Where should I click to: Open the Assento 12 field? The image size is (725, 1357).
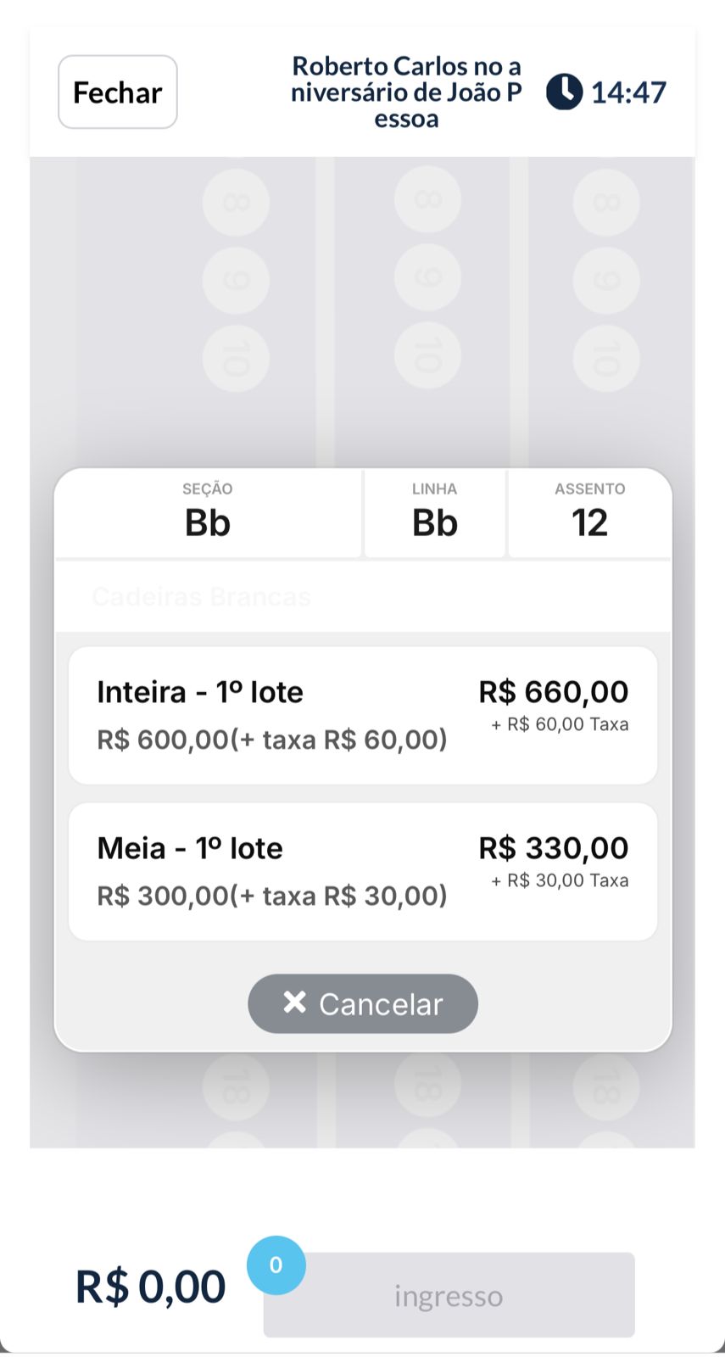point(590,513)
